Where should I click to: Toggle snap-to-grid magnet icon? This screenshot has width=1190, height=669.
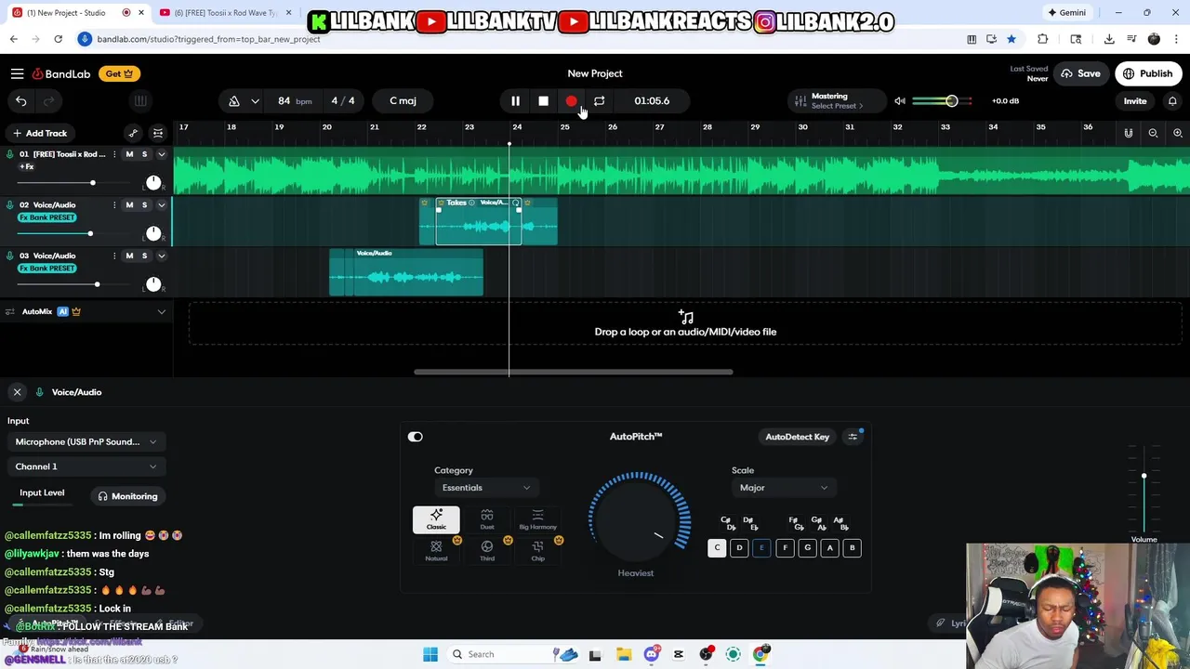[x=1129, y=133]
